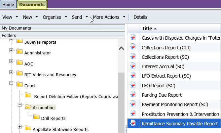
Task: Select the Cases with Disposed Charges title
Action: [181, 38]
